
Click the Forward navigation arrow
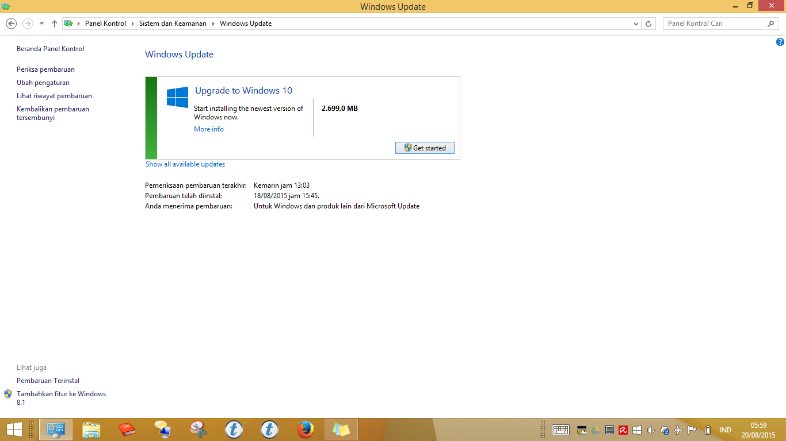28,24
